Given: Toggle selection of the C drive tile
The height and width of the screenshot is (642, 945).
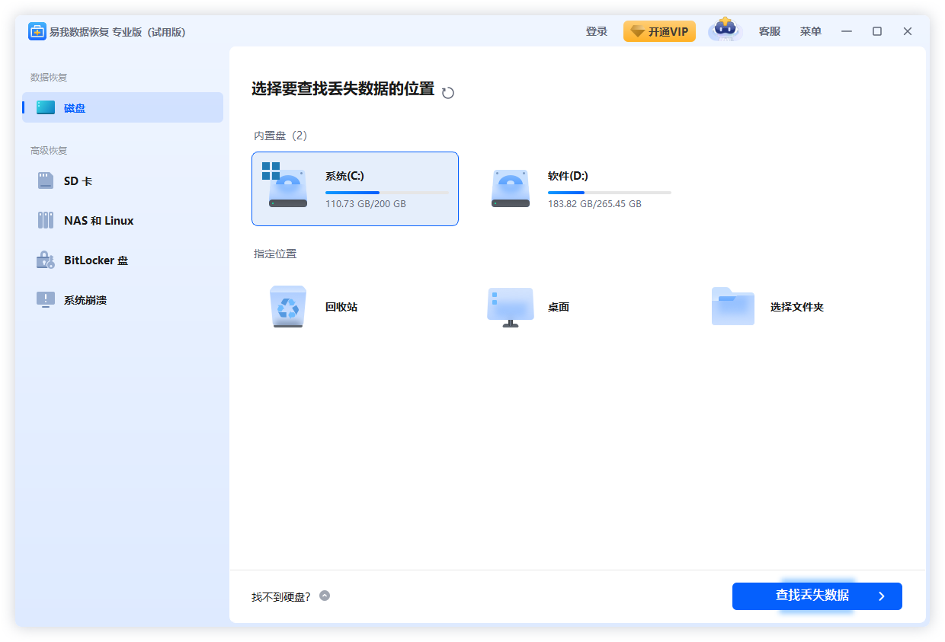Looking at the screenshot, I should (354, 188).
